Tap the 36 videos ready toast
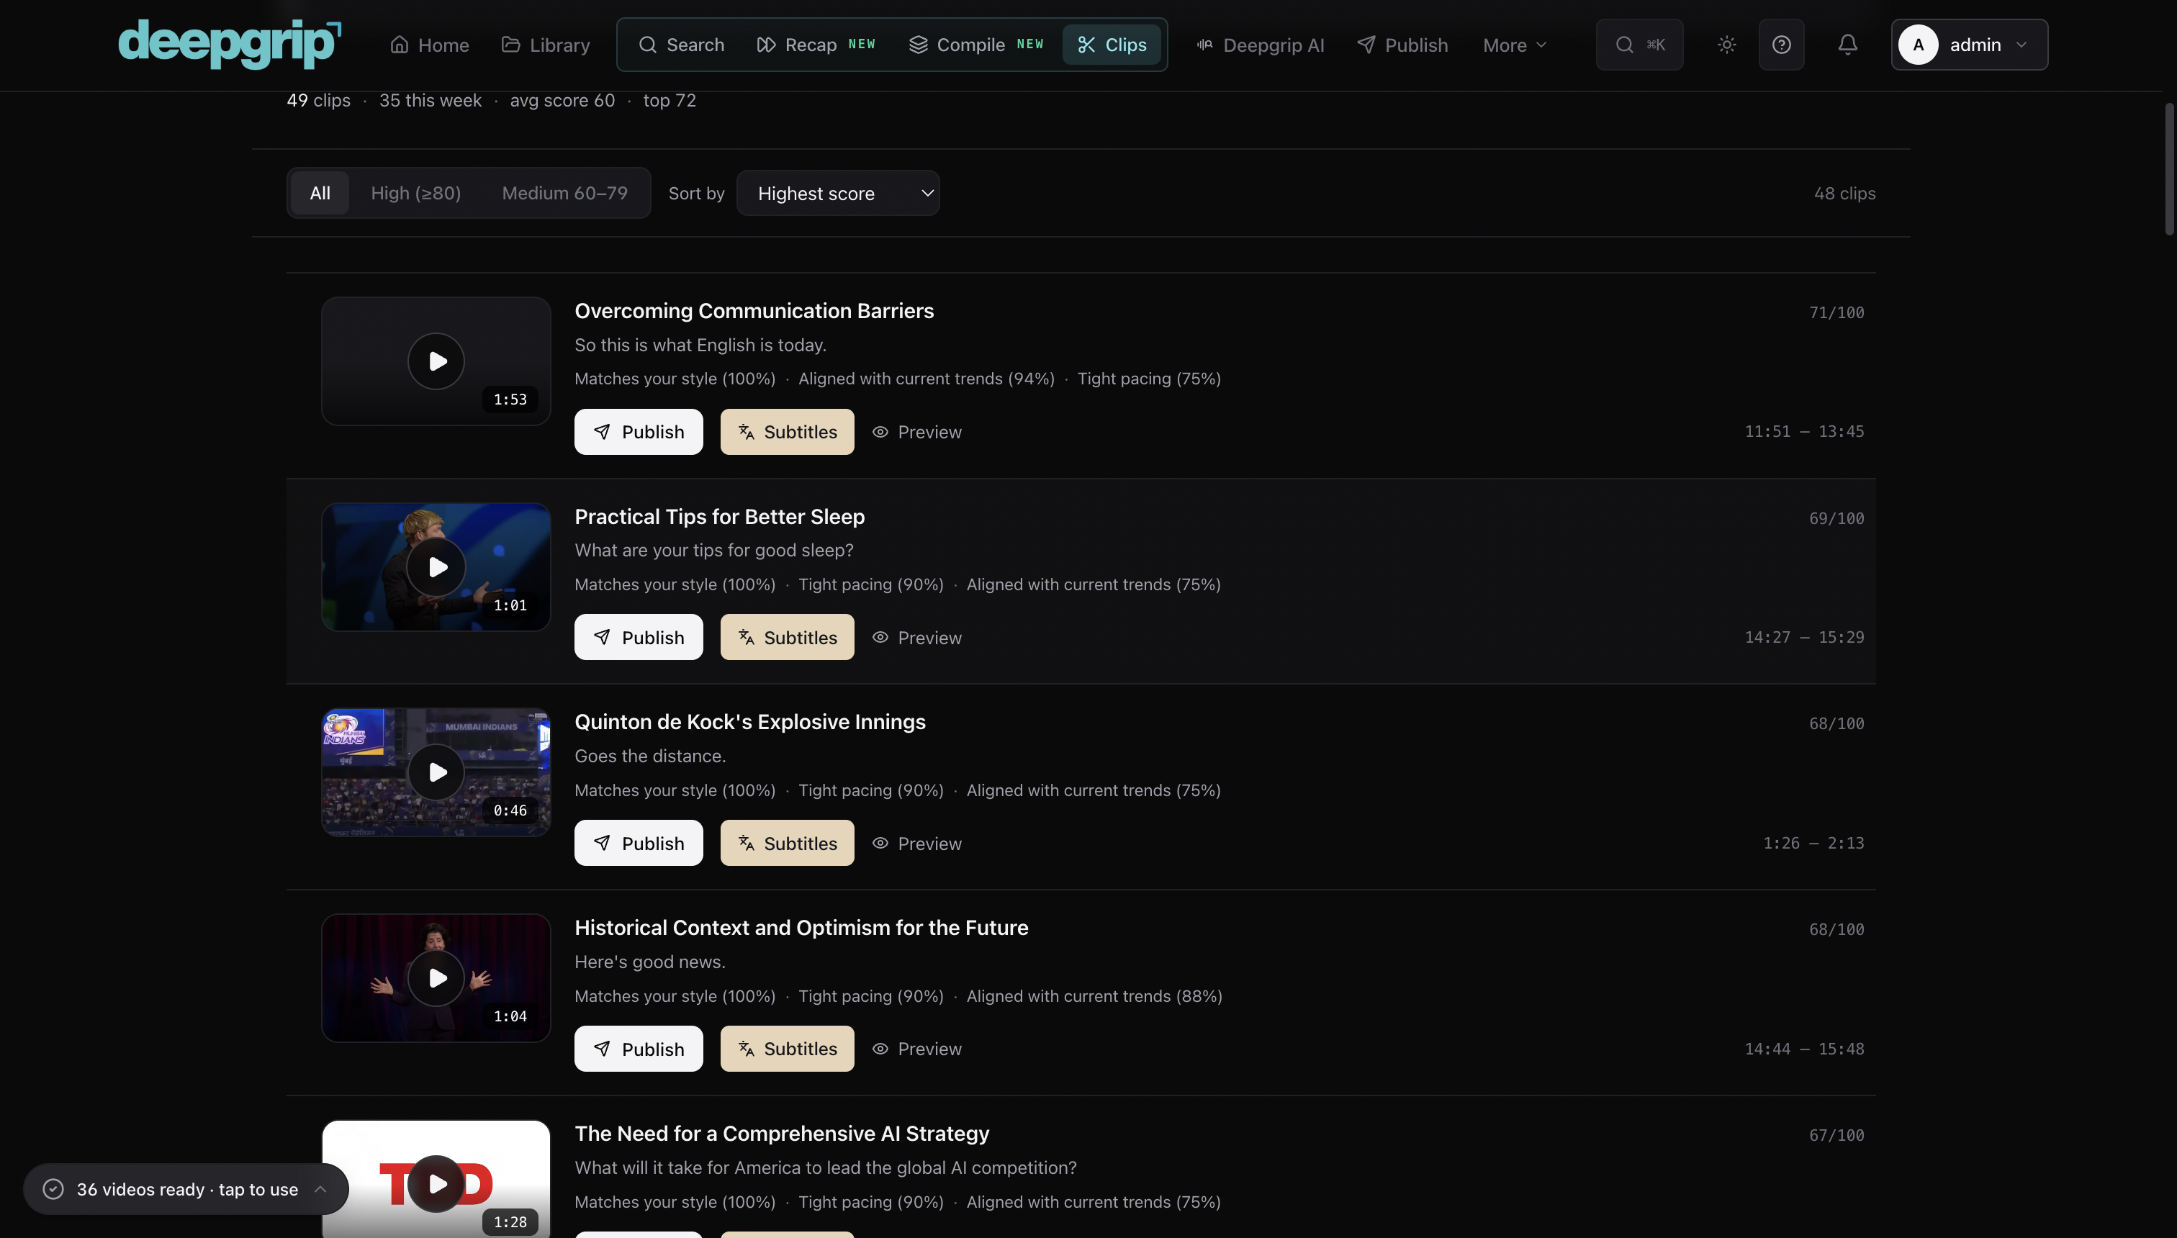 tap(186, 1190)
